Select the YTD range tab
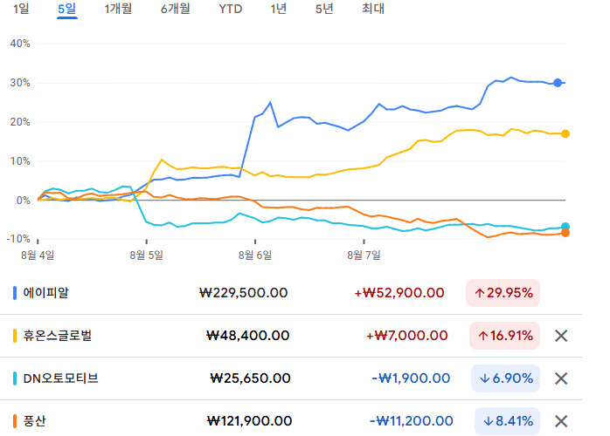This screenshot has width=610, height=436. click(x=231, y=9)
